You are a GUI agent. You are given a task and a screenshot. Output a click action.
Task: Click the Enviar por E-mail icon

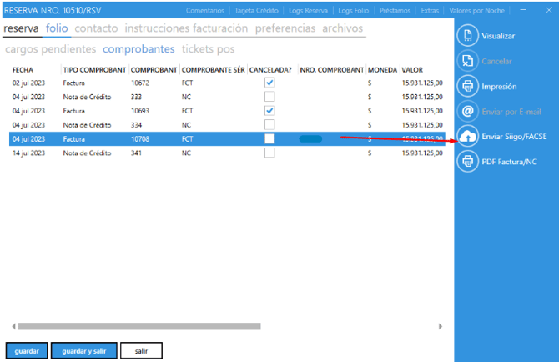(x=467, y=111)
